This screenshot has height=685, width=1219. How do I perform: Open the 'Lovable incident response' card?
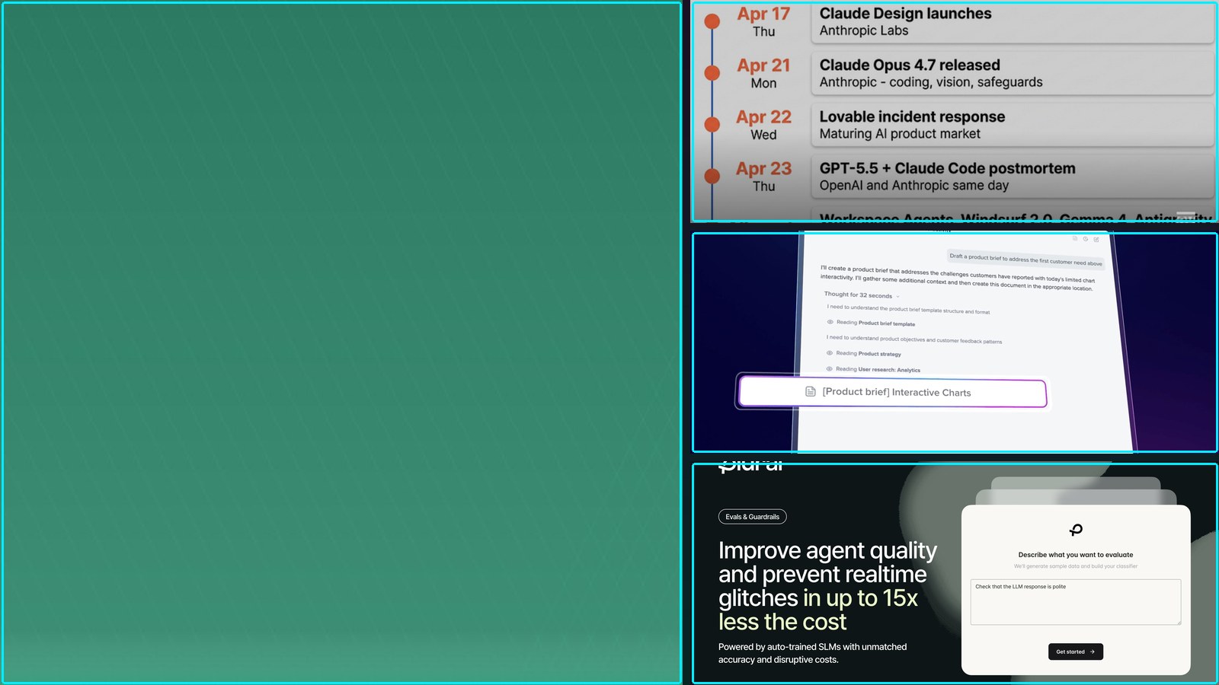(x=1013, y=125)
